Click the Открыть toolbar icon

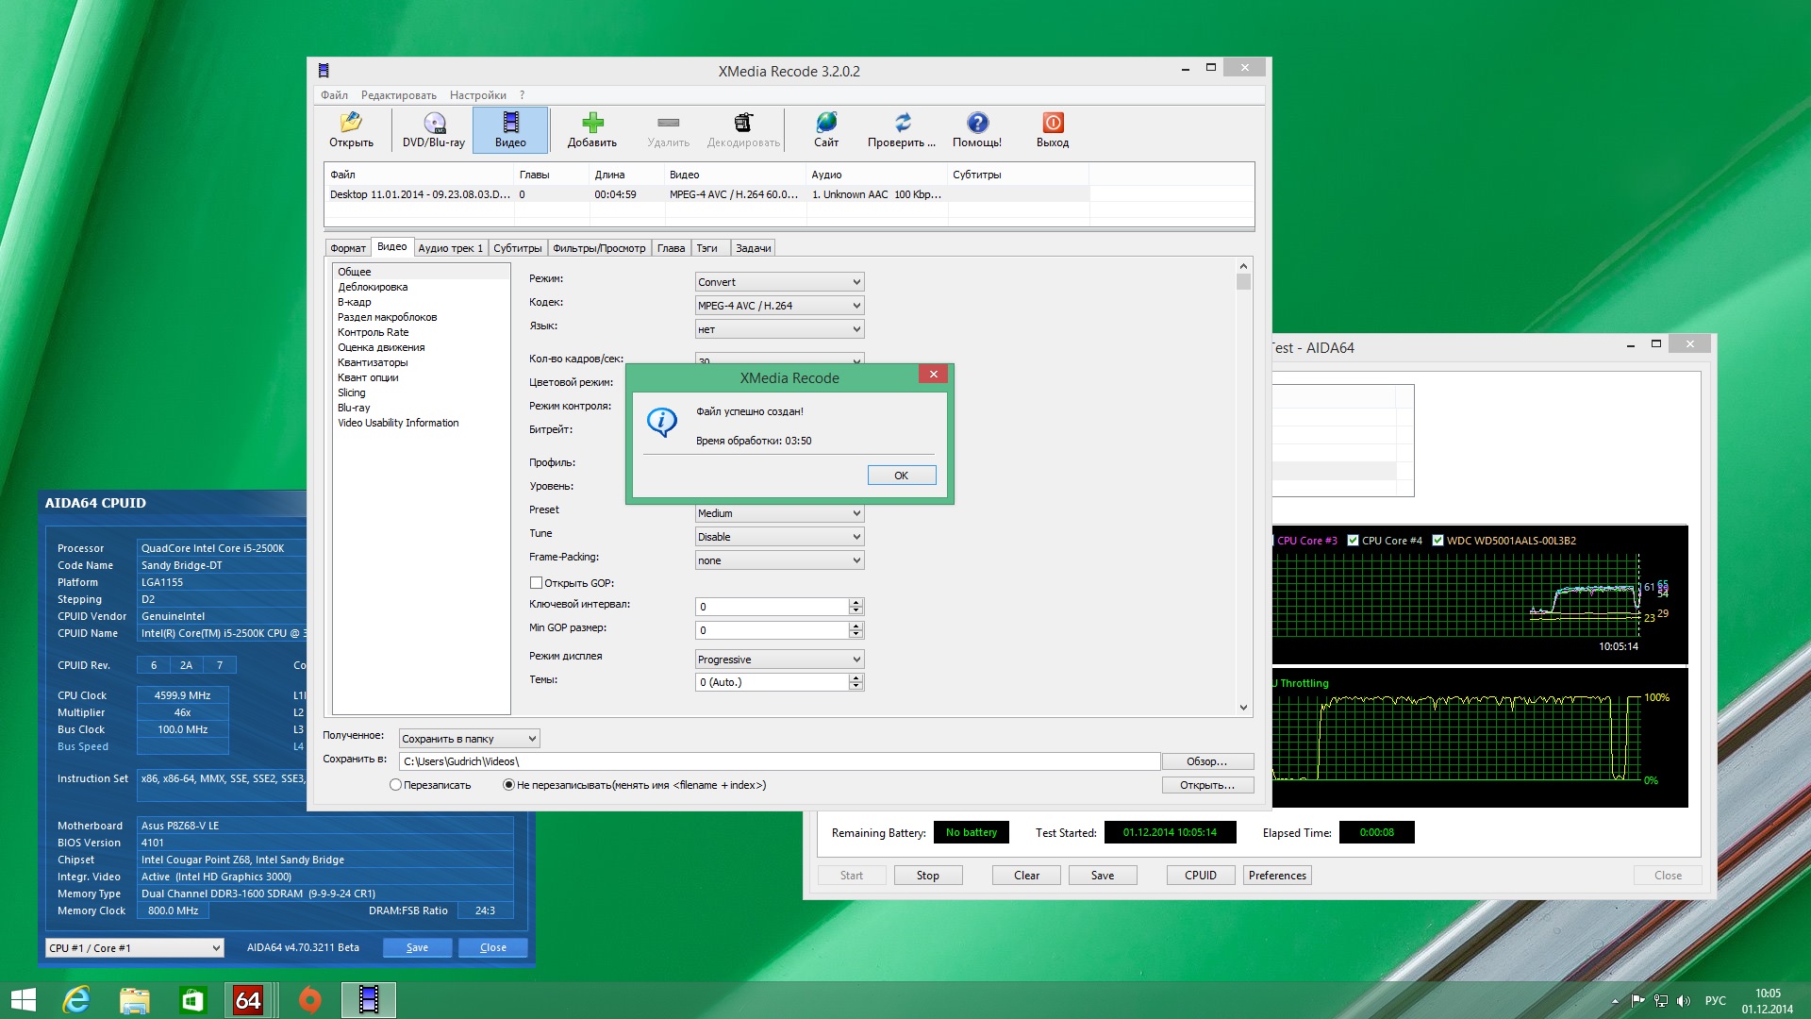(351, 129)
